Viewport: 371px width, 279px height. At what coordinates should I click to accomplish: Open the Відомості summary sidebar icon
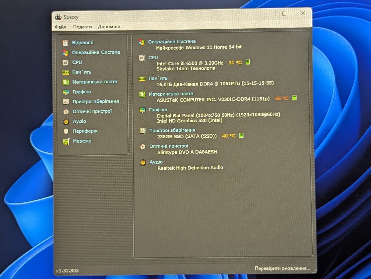65,43
